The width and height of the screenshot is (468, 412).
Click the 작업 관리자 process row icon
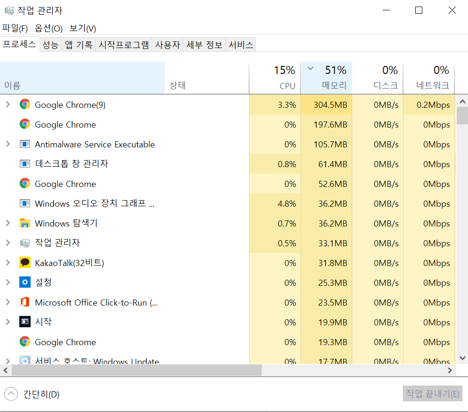pyautogui.click(x=25, y=242)
